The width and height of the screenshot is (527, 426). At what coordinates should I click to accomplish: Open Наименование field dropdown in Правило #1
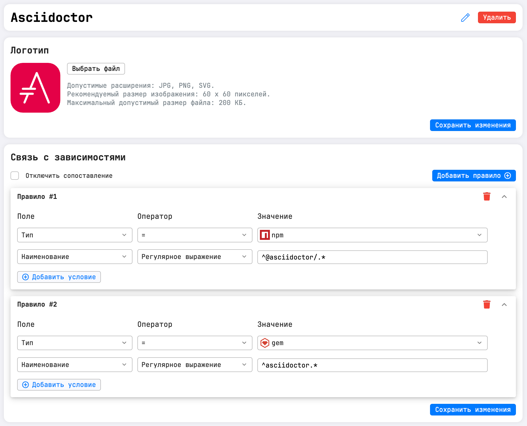75,257
